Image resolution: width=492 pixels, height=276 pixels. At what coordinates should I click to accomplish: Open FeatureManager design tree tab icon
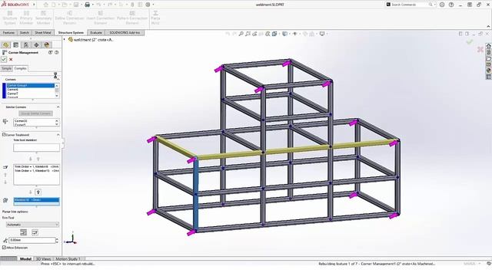(5, 45)
